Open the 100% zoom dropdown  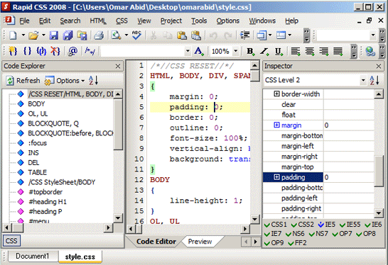point(236,51)
